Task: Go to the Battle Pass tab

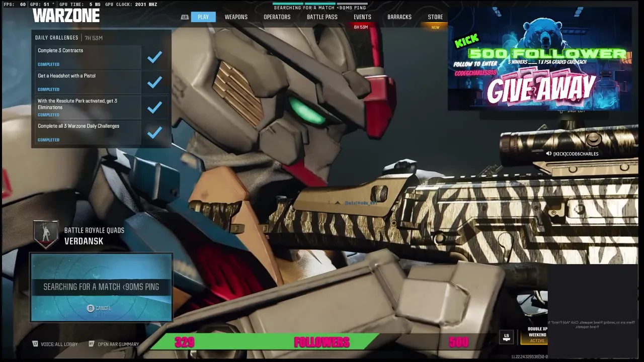Action: 322,17
